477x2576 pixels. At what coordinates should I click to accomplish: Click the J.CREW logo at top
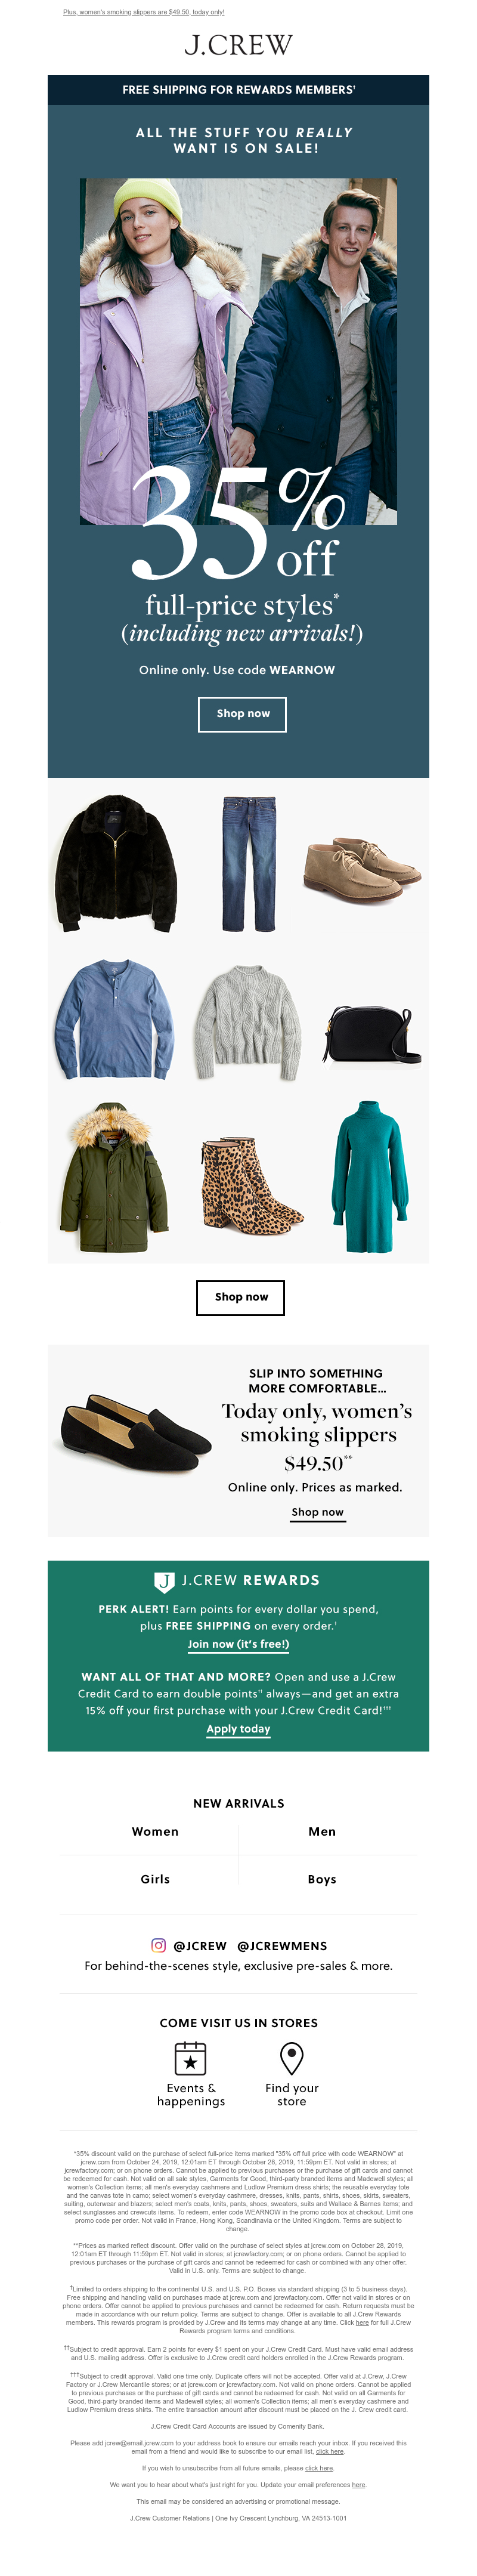tap(238, 45)
